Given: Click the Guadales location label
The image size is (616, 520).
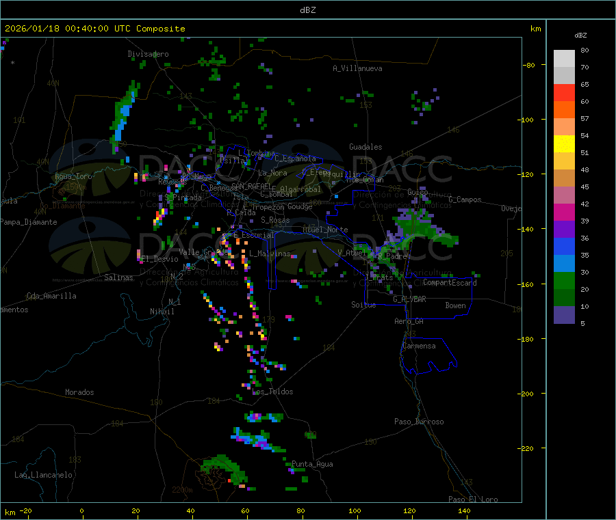Looking at the screenshot, I should pos(365,147).
